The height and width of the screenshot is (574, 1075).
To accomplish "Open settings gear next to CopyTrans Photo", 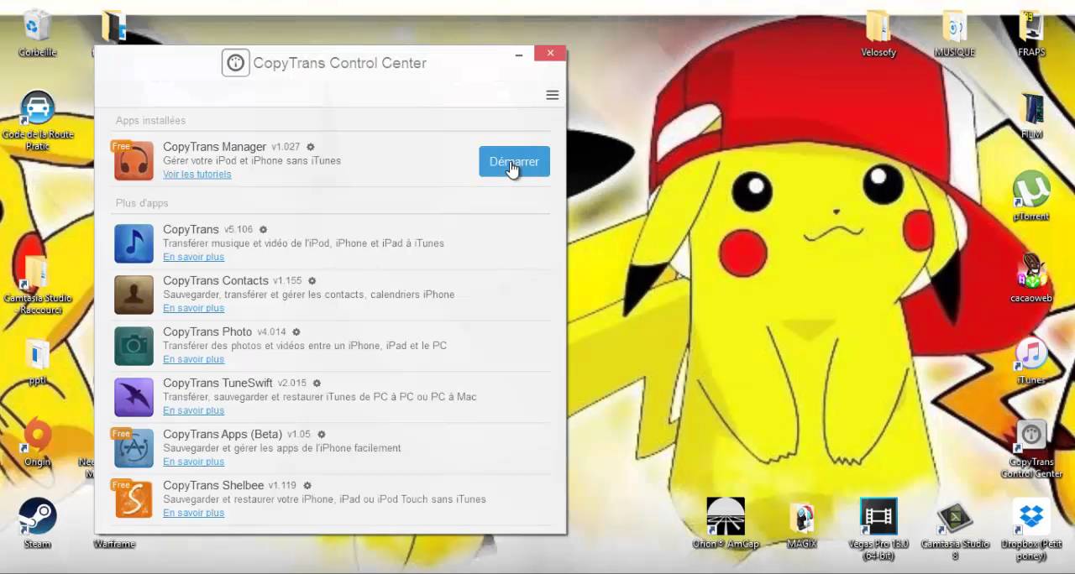I will tap(296, 331).
